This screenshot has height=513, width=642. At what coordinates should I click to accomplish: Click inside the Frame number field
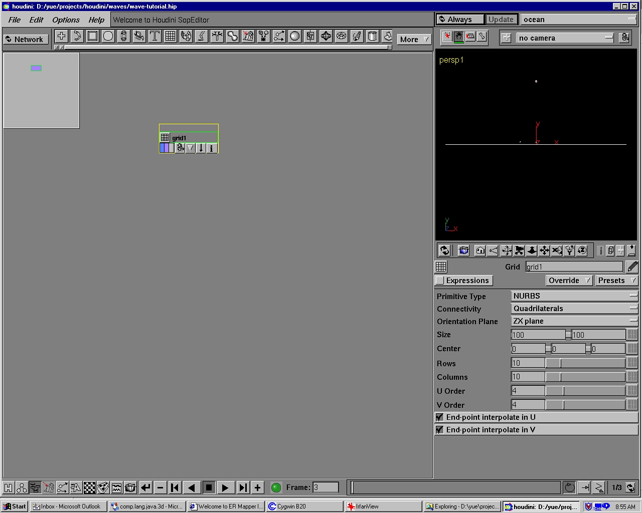325,487
